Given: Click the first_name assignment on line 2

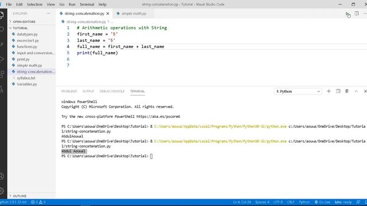Looking at the screenshot, I should (97, 34).
